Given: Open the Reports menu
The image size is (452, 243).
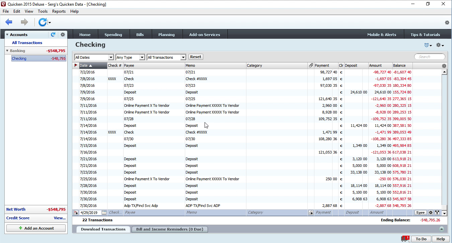Looking at the screenshot, I should (59, 11).
